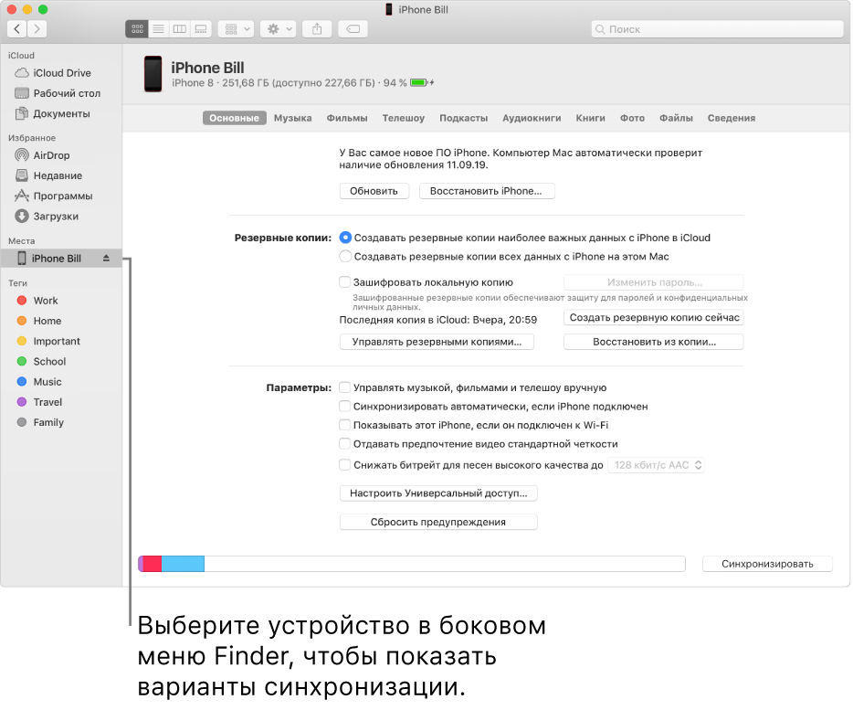Click Управлять резервными копиями… button
The image size is (853, 710).
[437, 342]
